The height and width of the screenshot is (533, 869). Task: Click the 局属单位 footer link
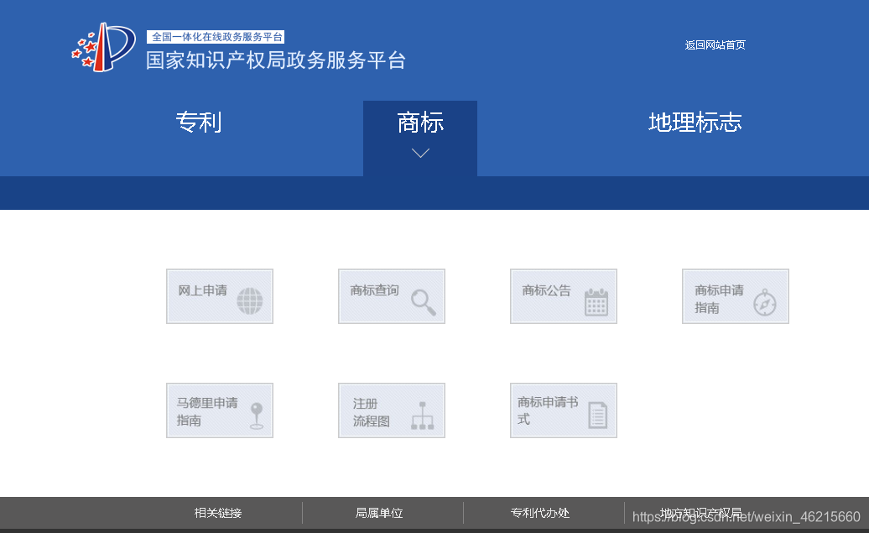click(x=379, y=513)
